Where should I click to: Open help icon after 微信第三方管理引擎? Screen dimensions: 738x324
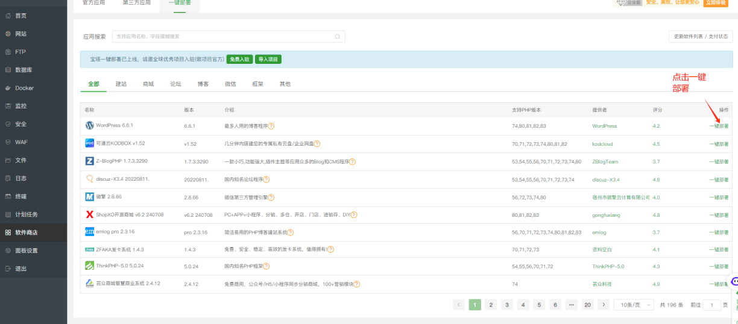coord(271,197)
